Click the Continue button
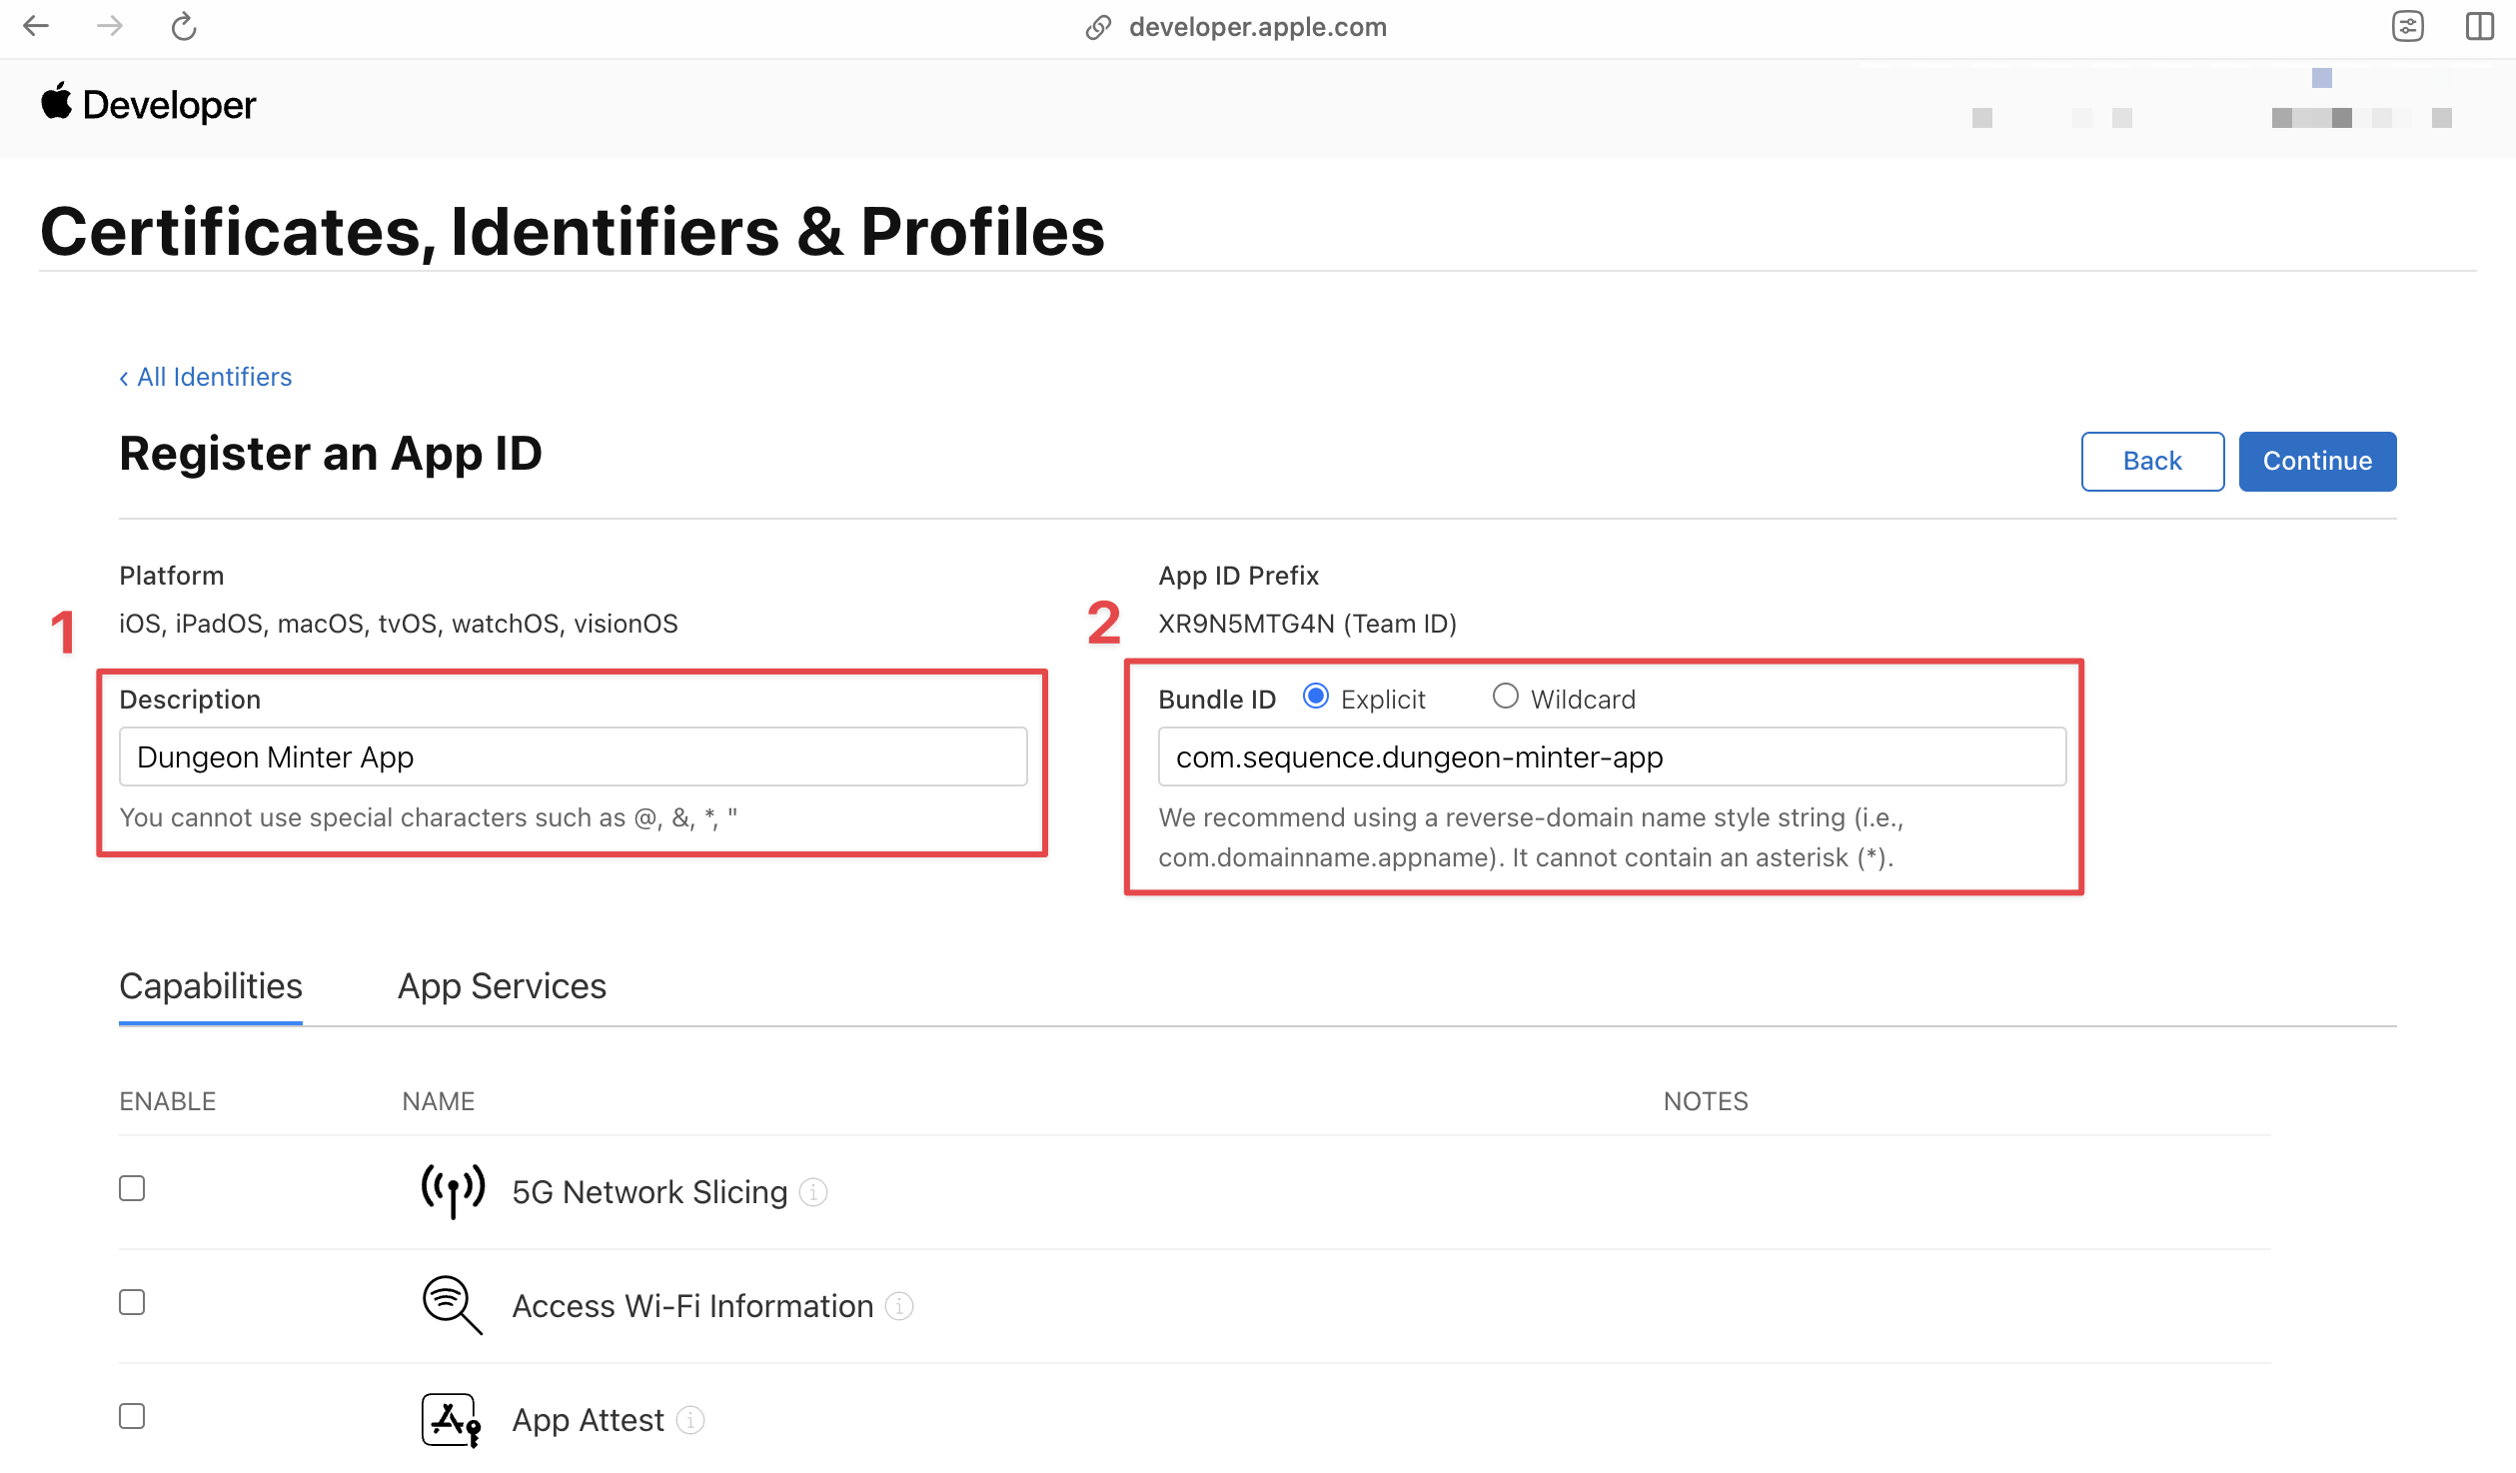The height and width of the screenshot is (1473, 2516). tap(2318, 460)
